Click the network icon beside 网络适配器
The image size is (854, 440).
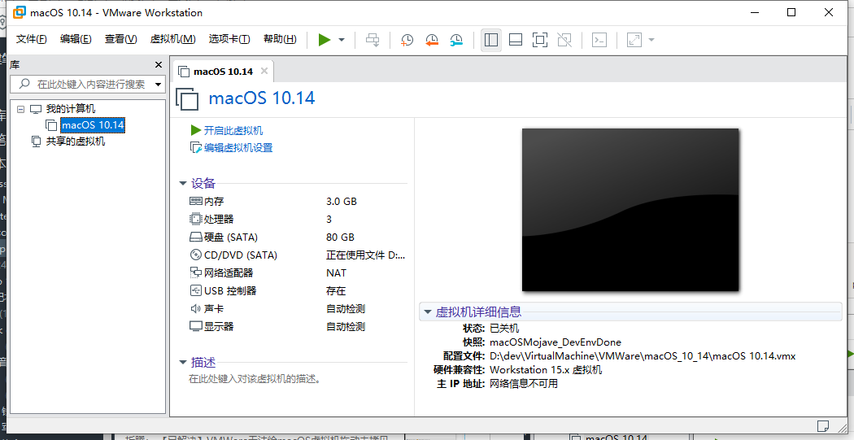tap(195, 272)
